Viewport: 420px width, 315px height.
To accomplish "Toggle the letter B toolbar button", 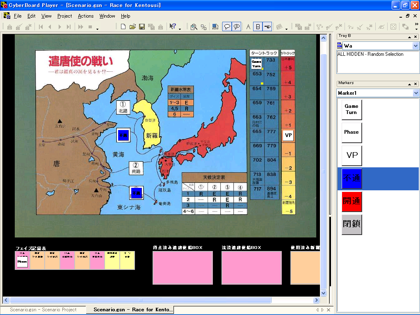I will coord(258,27).
